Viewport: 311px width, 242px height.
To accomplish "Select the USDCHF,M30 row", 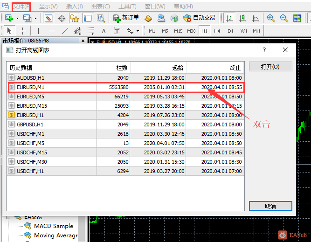I will [x=125, y=162].
